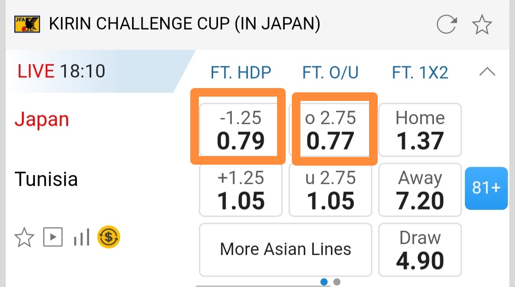Pick under 2.75 goals at 1.05
This screenshot has width=515, height=287.
point(330,189)
